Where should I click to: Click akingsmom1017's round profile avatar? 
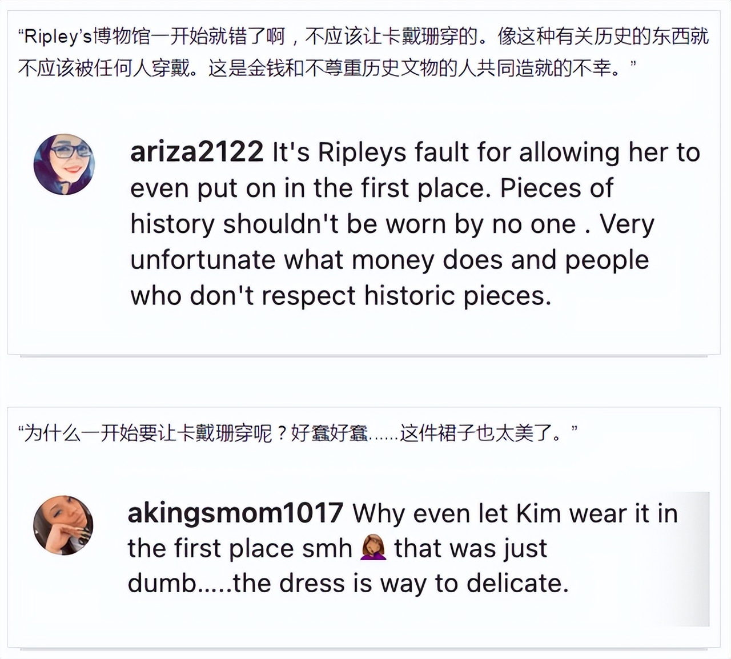pyautogui.click(x=63, y=525)
